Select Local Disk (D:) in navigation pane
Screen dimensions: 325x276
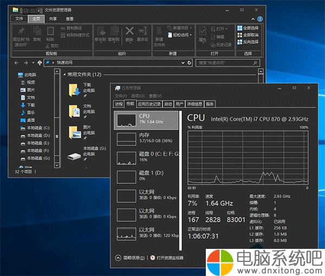35,136
